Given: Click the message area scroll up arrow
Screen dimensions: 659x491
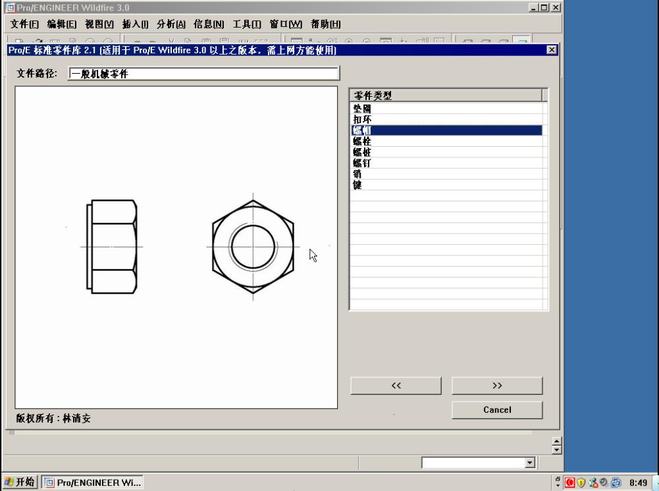Looking at the screenshot, I should click(557, 441).
